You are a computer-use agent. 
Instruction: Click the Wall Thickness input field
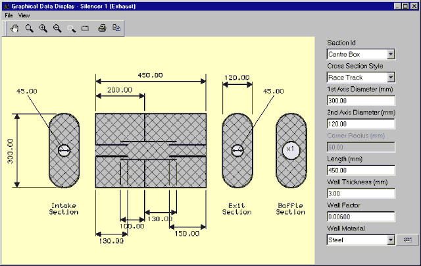(361, 194)
